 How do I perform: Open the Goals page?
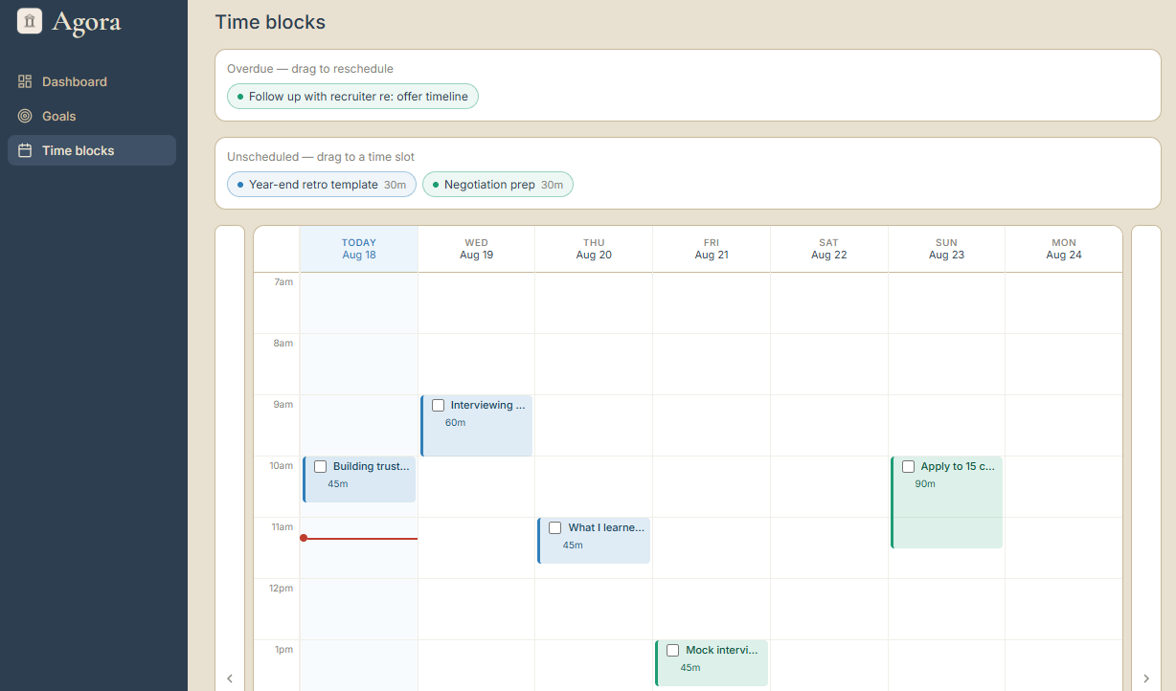tap(92, 116)
